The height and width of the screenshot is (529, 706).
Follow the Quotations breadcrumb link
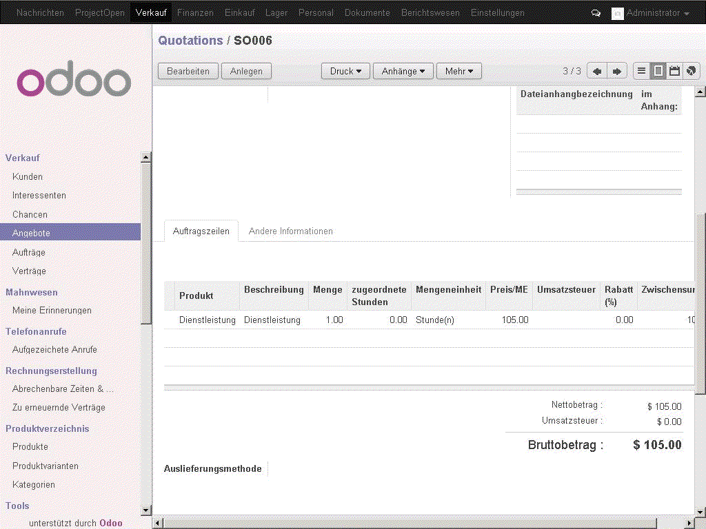(190, 41)
